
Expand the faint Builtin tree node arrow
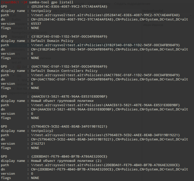8,20
